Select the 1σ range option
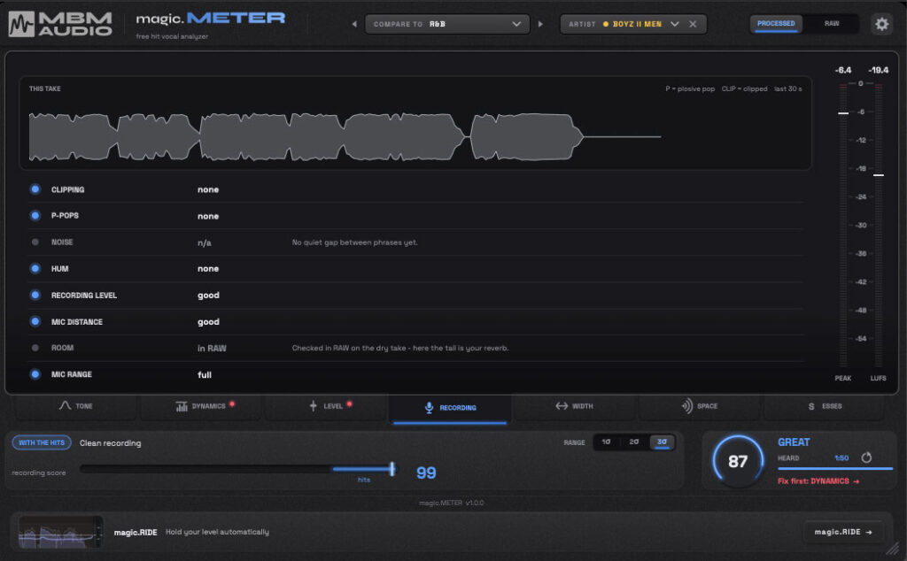This screenshot has height=561, width=907. [x=606, y=442]
